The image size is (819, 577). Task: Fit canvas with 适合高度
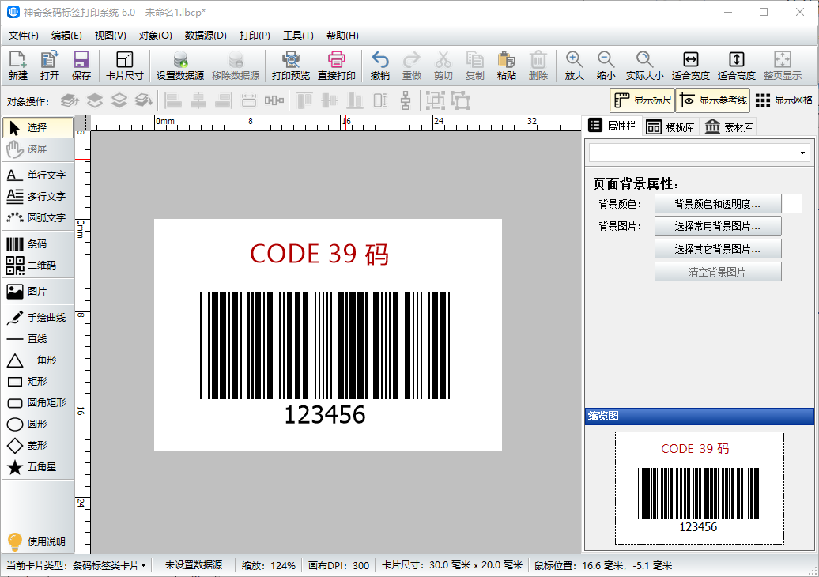point(737,66)
